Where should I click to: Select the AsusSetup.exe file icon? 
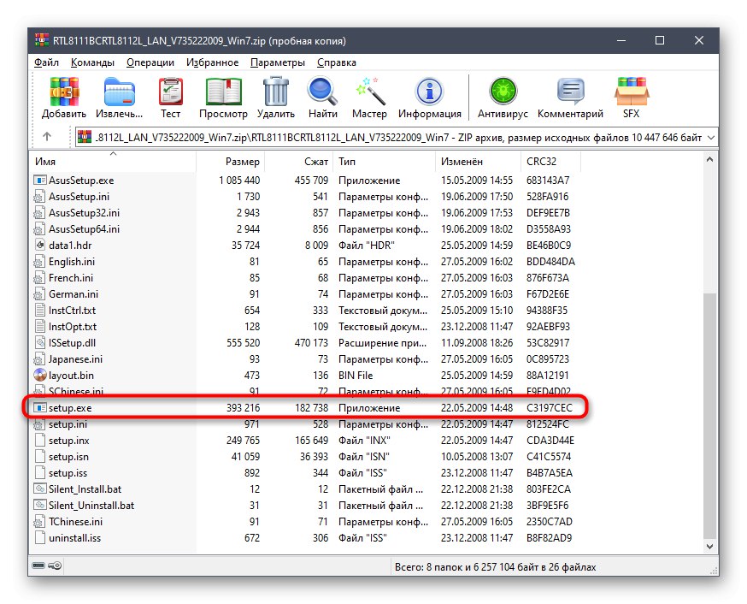(x=40, y=181)
